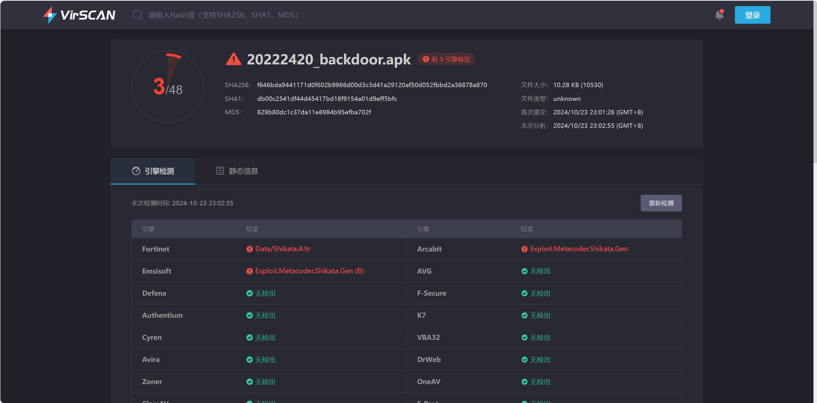This screenshot has height=403, width=817.
Task: Click the Emsisoft engine name
Action: 156,271
